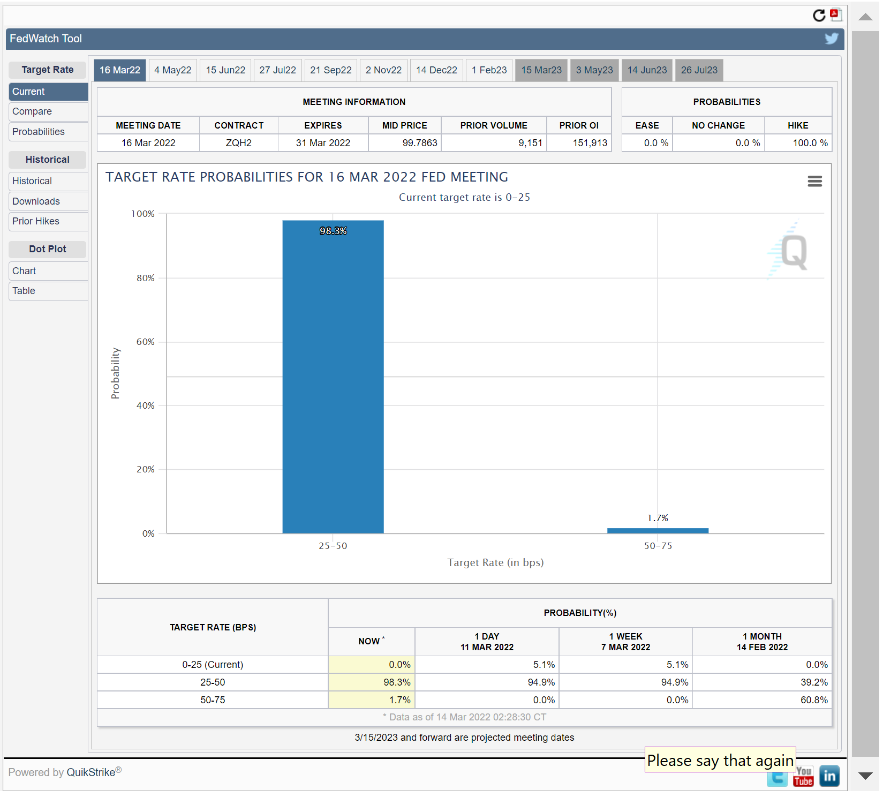883x797 pixels.
Task: Open Probabilities in the sidebar
Action: tap(39, 132)
